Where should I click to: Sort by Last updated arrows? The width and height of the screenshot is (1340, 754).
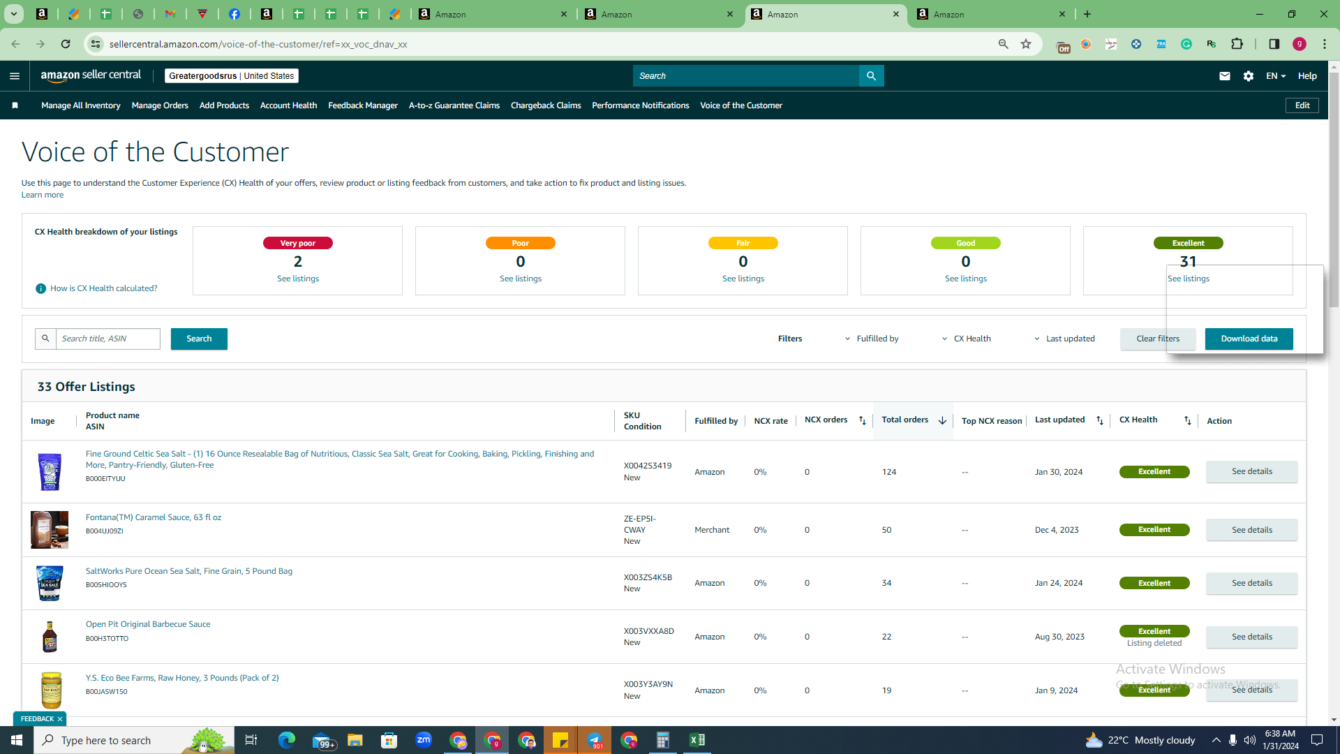tap(1100, 420)
